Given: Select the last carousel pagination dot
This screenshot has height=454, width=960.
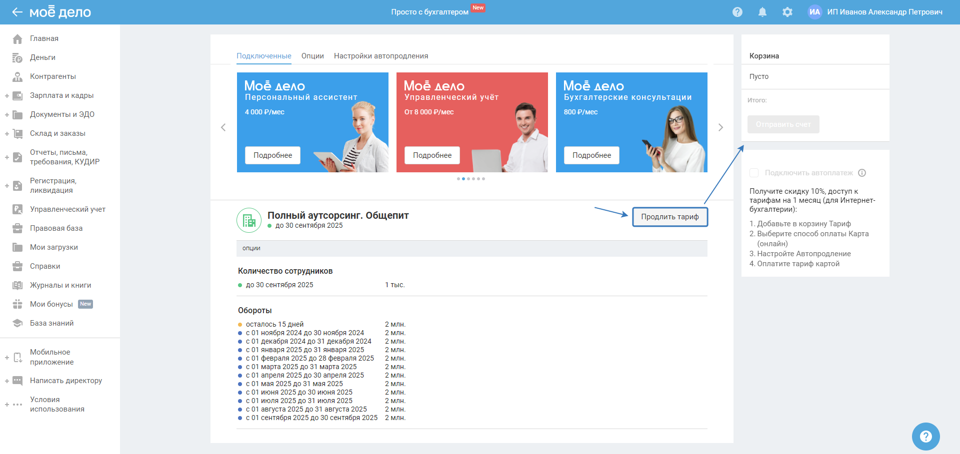Looking at the screenshot, I should [x=483, y=179].
